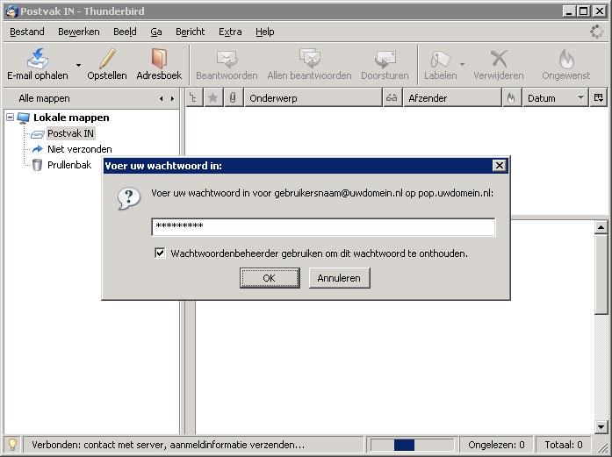Image resolution: width=612 pixels, height=457 pixels.
Task: Click the Verwijderen delete icon
Action: [x=499, y=59]
